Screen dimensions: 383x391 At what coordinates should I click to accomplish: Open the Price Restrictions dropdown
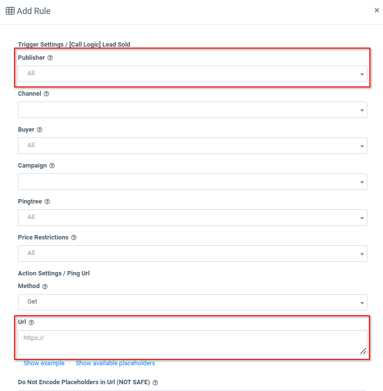(192, 254)
